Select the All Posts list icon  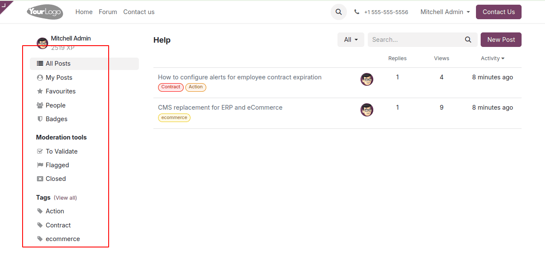40,63
